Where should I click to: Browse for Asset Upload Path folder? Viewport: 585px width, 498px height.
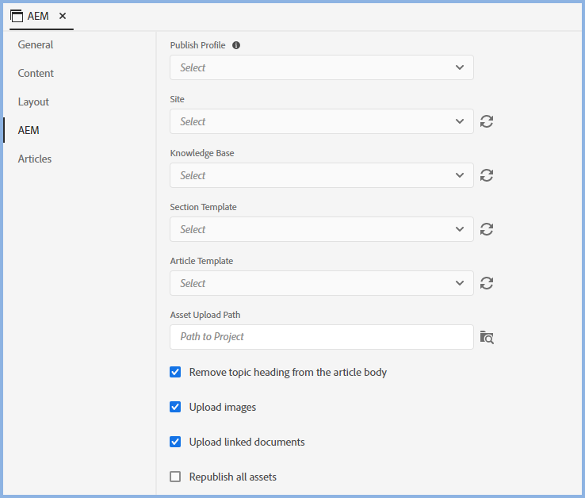487,337
